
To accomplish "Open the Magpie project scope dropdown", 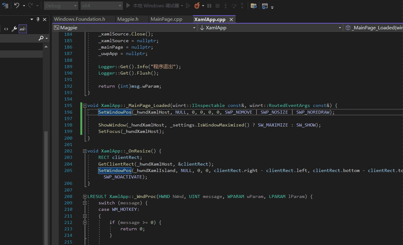I will tap(125, 27).
